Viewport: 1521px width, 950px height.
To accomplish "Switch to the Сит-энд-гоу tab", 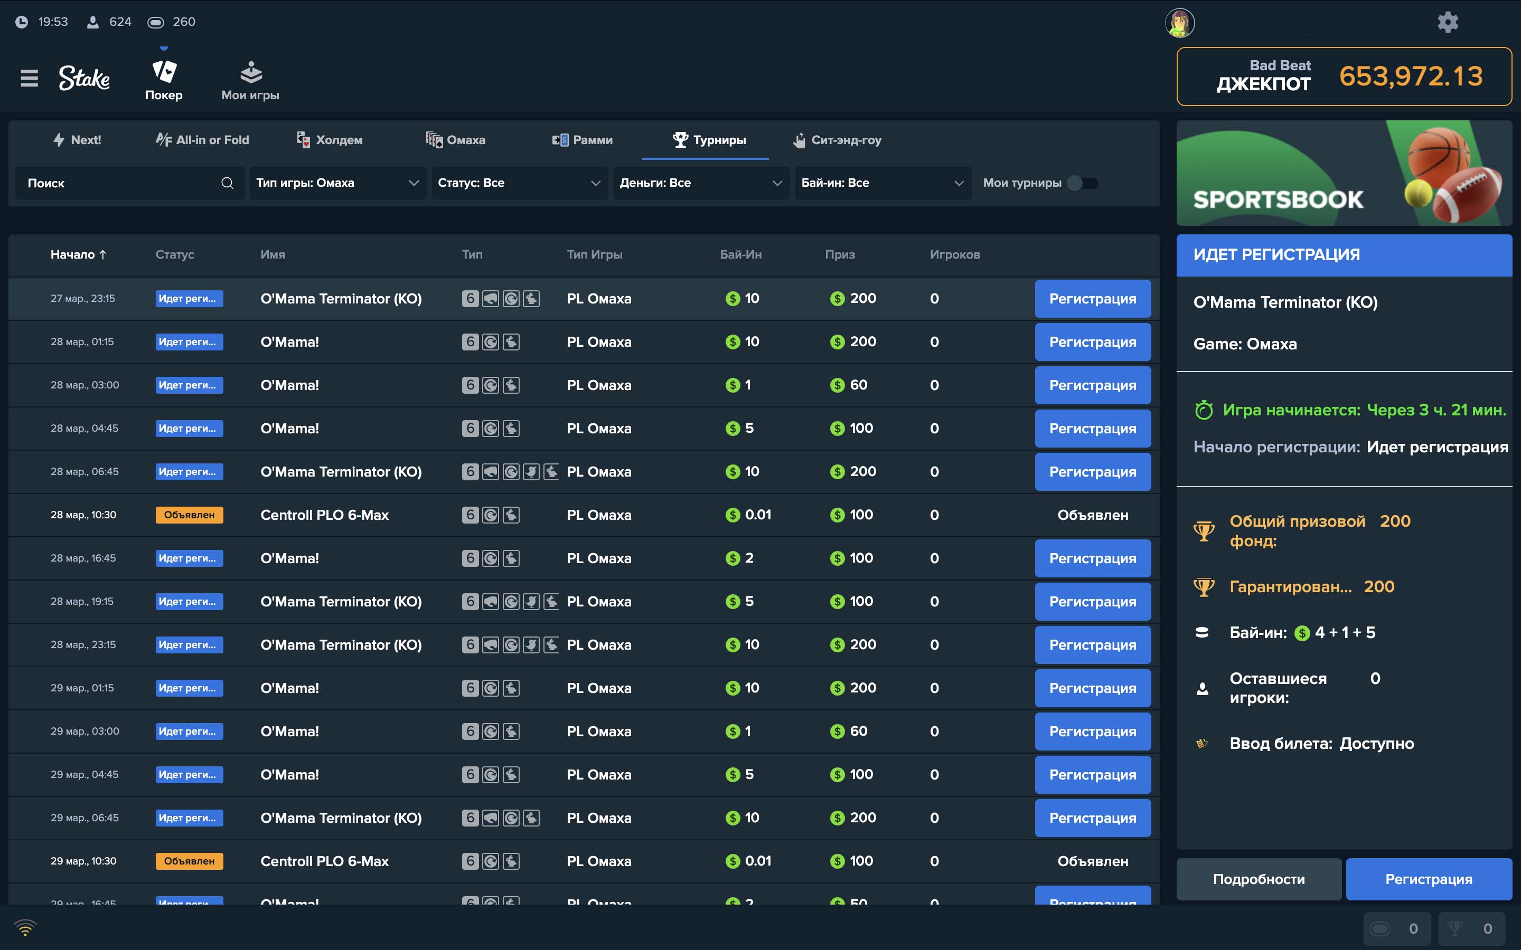I will [x=837, y=140].
